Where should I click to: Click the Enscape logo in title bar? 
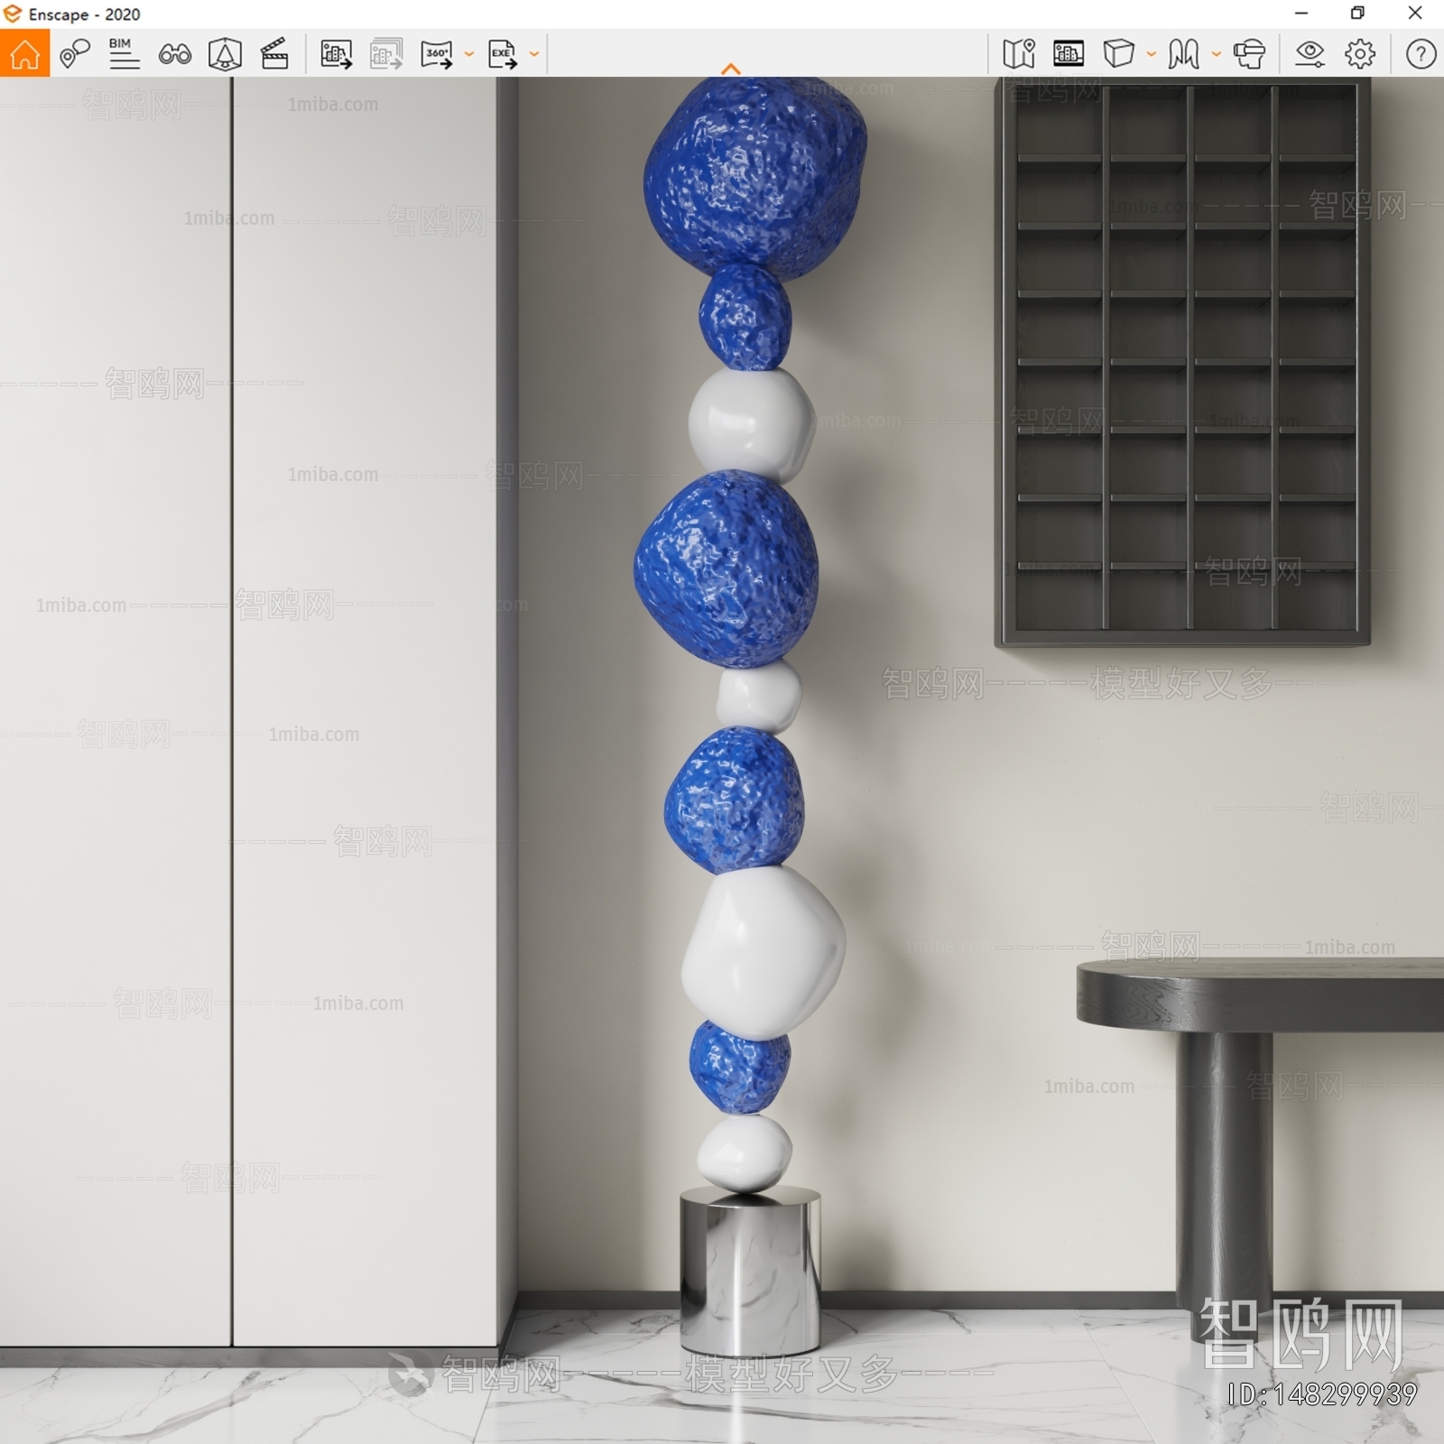point(13,14)
